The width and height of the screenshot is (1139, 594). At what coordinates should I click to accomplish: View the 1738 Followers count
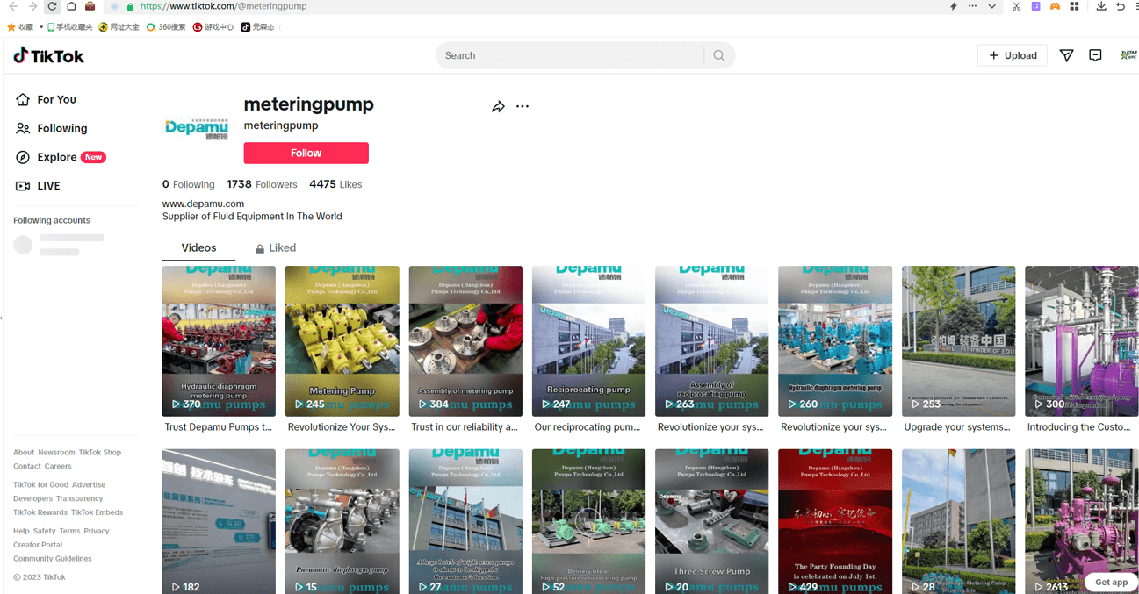(x=262, y=184)
